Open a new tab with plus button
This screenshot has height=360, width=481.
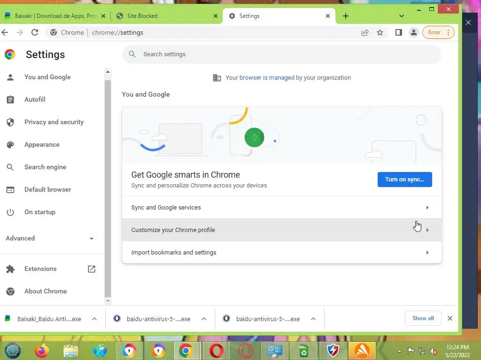[345, 16]
